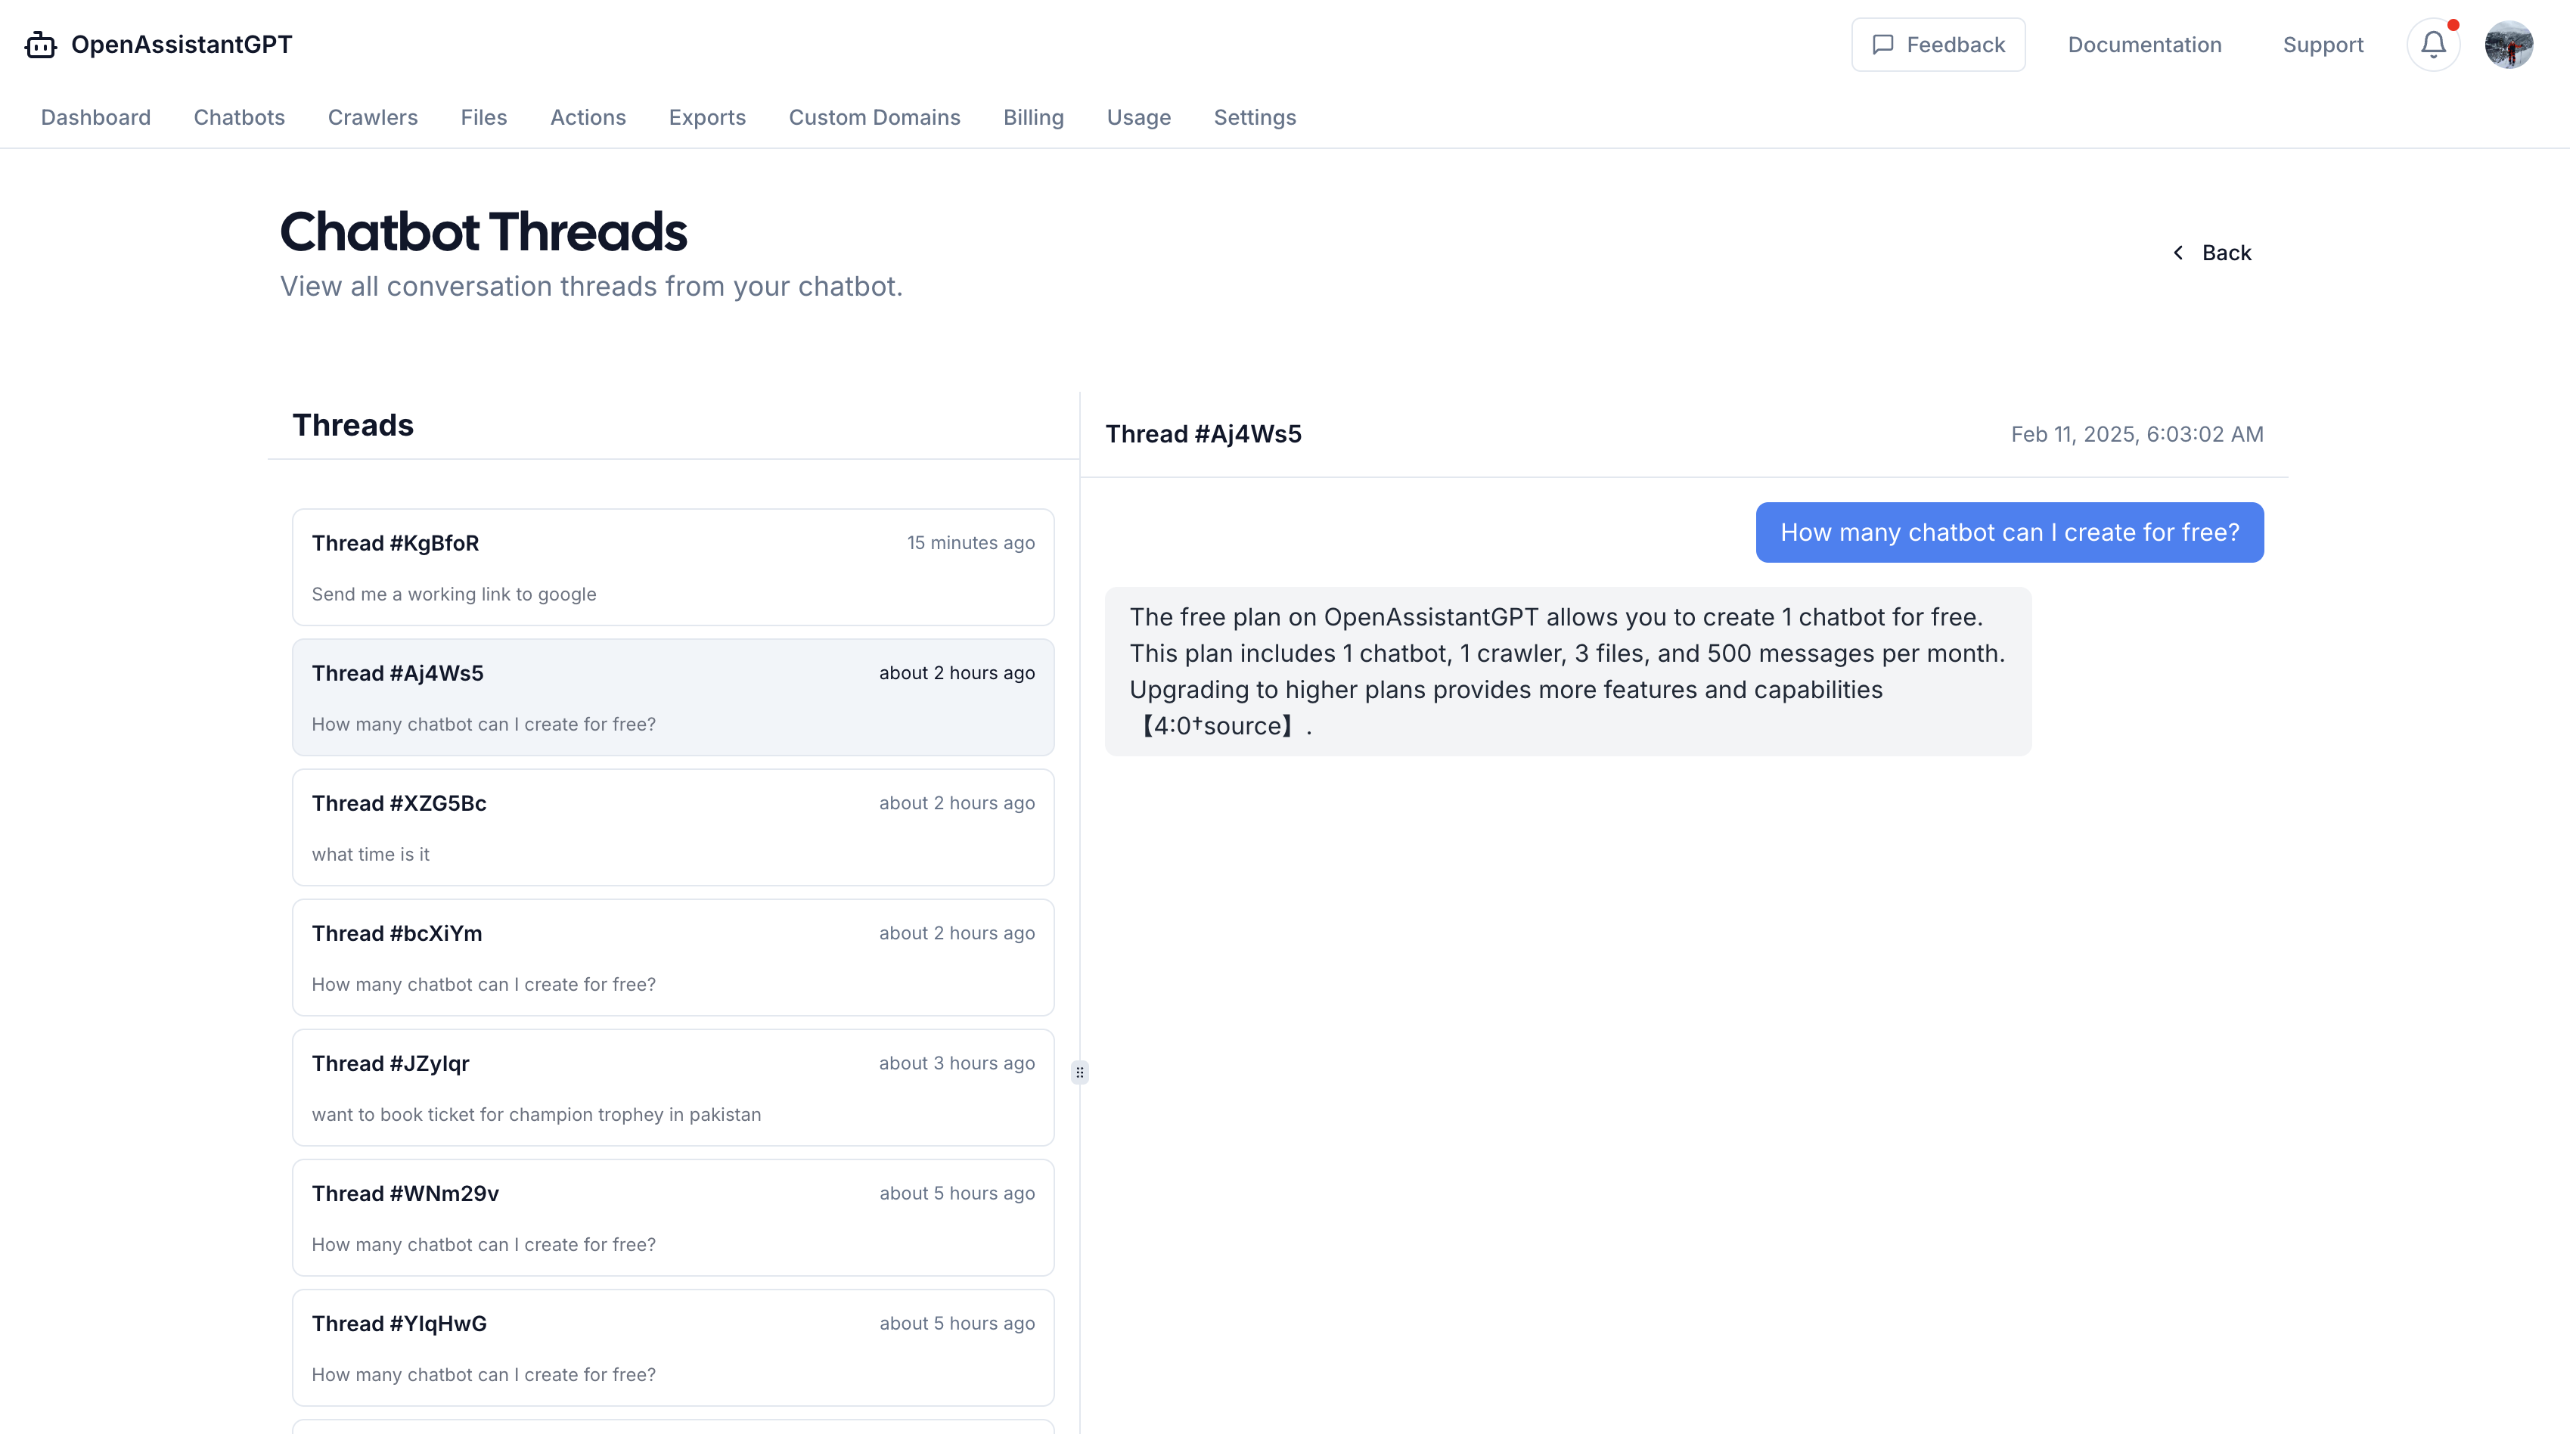
Task: Open Thread #XZG5Bc 'what time is it'
Action: tap(672, 827)
